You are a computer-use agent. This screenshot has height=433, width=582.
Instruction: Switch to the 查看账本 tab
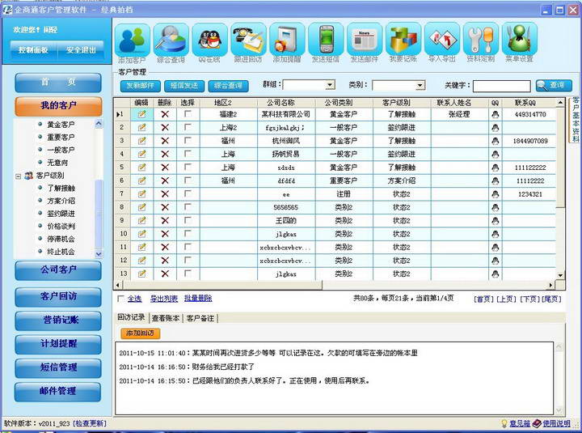(x=166, y=318)
